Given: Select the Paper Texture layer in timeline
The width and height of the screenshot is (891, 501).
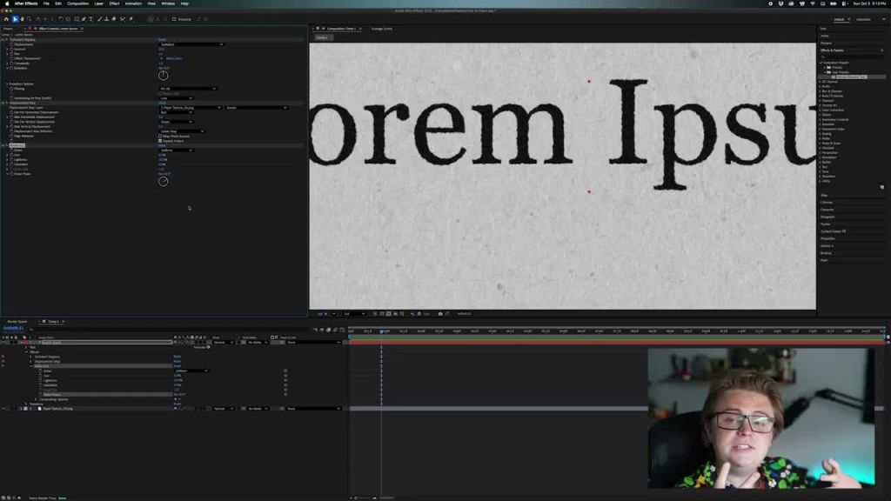Looking at the screenshot, I should point(57,409).
